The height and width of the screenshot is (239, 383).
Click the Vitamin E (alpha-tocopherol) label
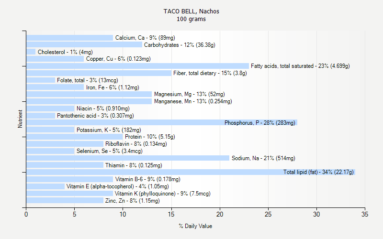[x=118, y=186]
